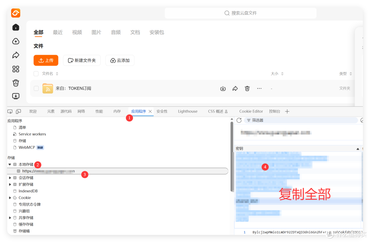Viewport: 370px width, 242px height.
Task: Switch to the 图片 file tab
Action: [x=96, y=32]
